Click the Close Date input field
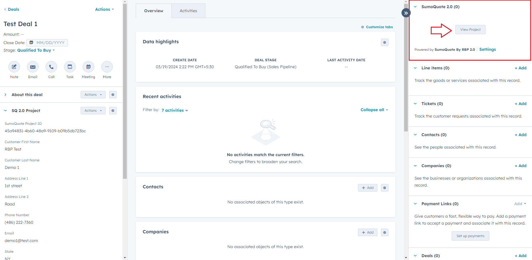The width and height of the screenshot is (532, 260). 47,43
